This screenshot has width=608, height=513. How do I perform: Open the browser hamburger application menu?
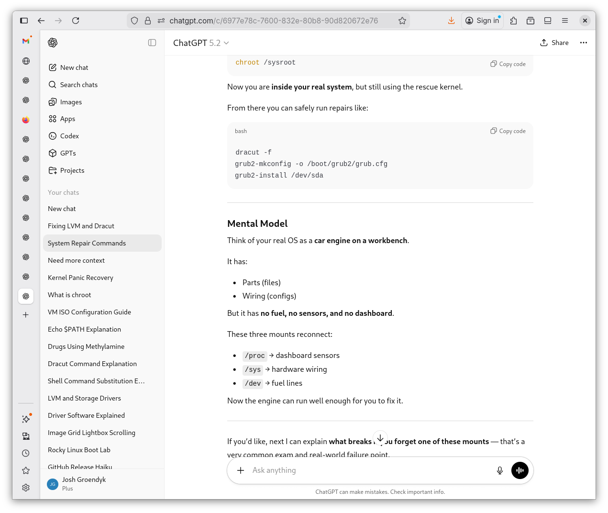coord(565,21)
